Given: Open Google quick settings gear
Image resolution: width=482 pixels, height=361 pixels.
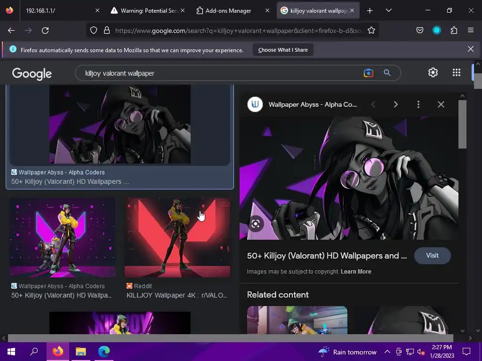Looking at the screenshot, I should coord(433,72).
